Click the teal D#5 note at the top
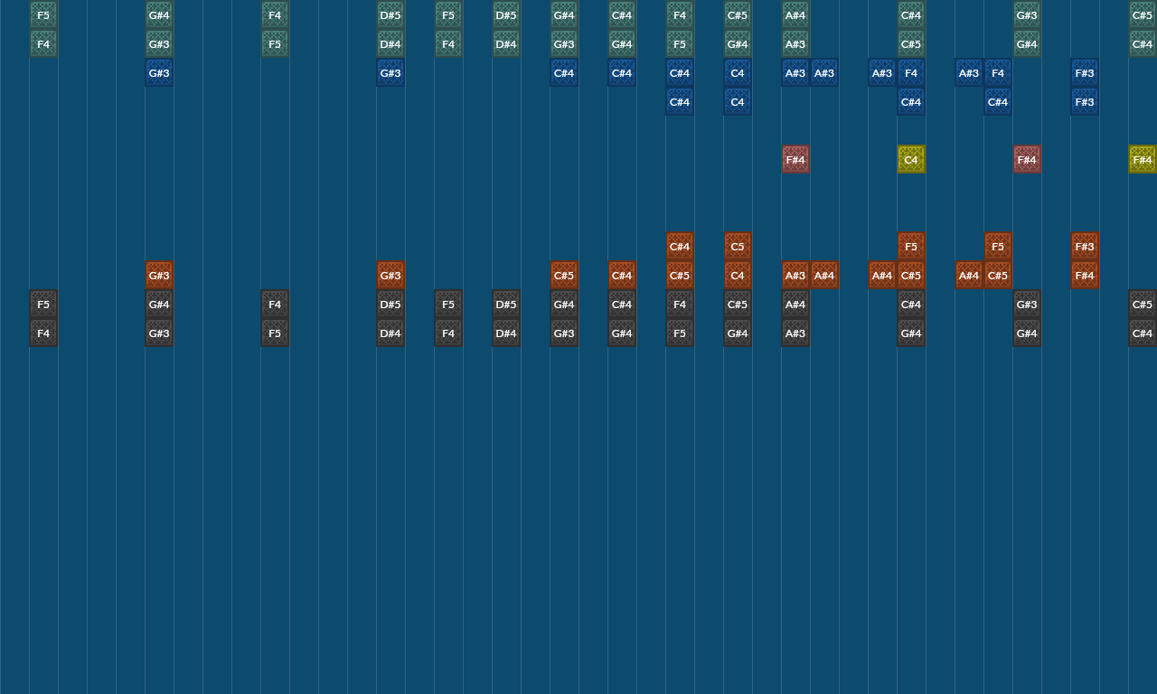The height and width of the screenshot is (694, 1157). 390,14
